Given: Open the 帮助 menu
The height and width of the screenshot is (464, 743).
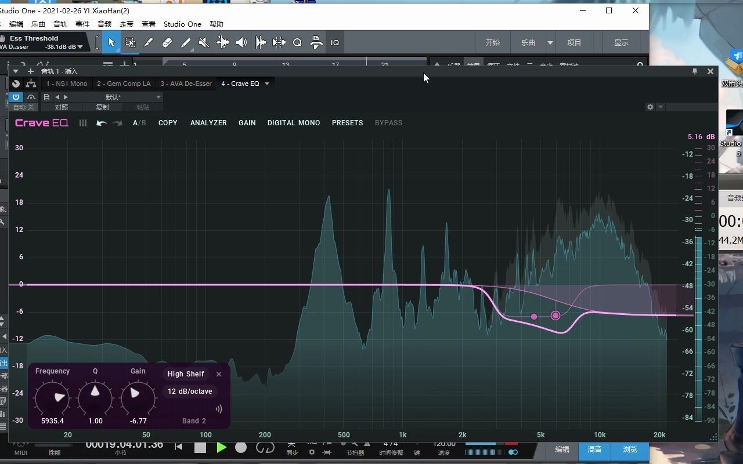Looking at the screenshot, I should [x=217, y=24].
